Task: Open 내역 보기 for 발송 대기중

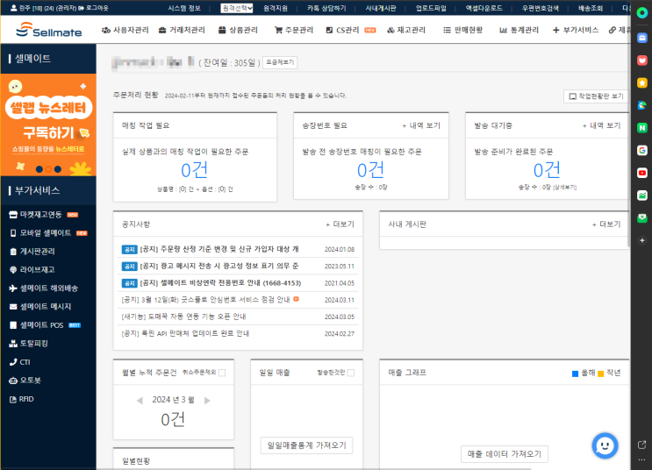Action: (x=601, y=125)
